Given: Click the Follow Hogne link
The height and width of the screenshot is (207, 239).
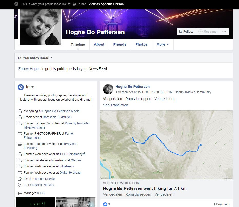Looking at the screenshot, I should 29,69.
